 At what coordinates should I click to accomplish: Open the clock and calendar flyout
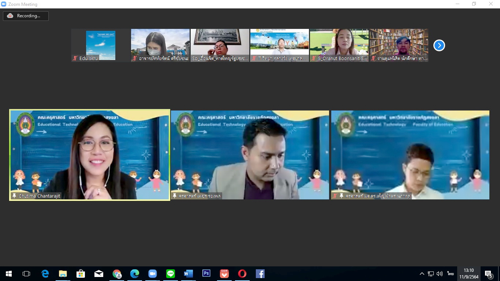(469, 274)
